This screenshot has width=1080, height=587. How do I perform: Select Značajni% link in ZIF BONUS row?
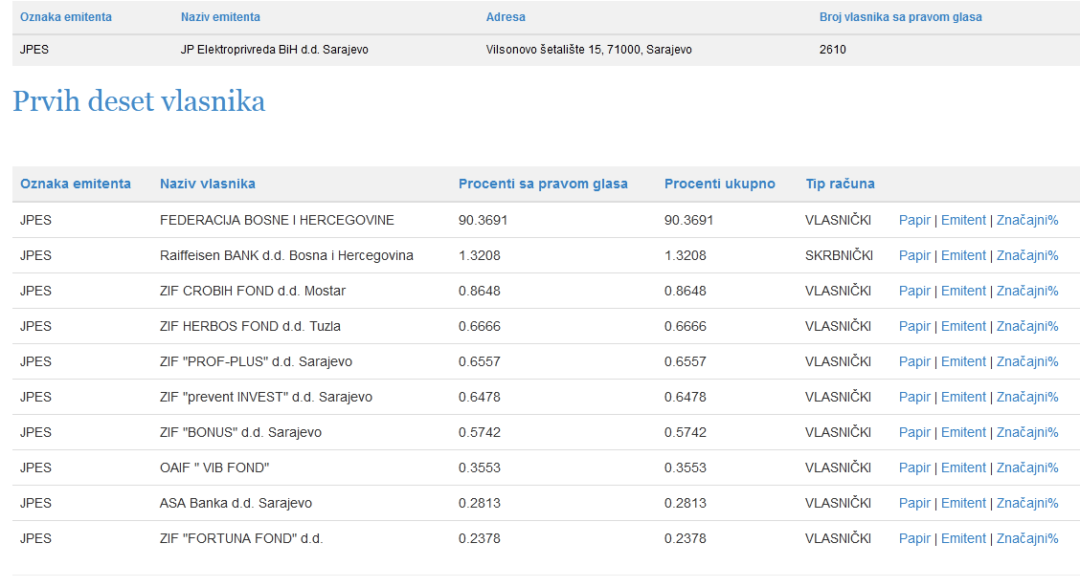[x=1027, y=432]
